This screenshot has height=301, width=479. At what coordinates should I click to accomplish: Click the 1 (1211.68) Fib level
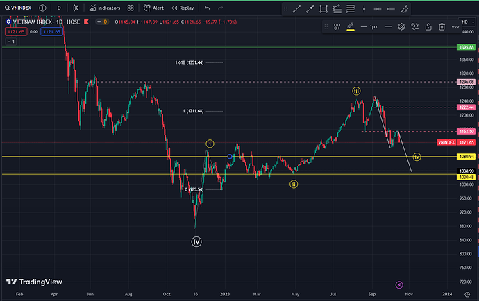(x=193, y=111)
